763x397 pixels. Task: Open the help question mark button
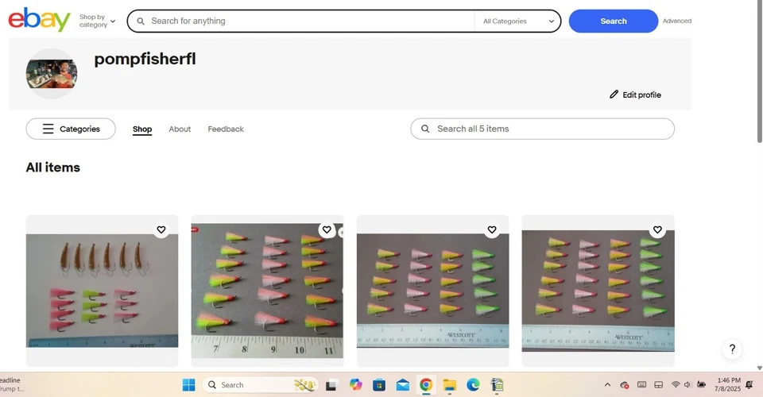tap(732, 349)
